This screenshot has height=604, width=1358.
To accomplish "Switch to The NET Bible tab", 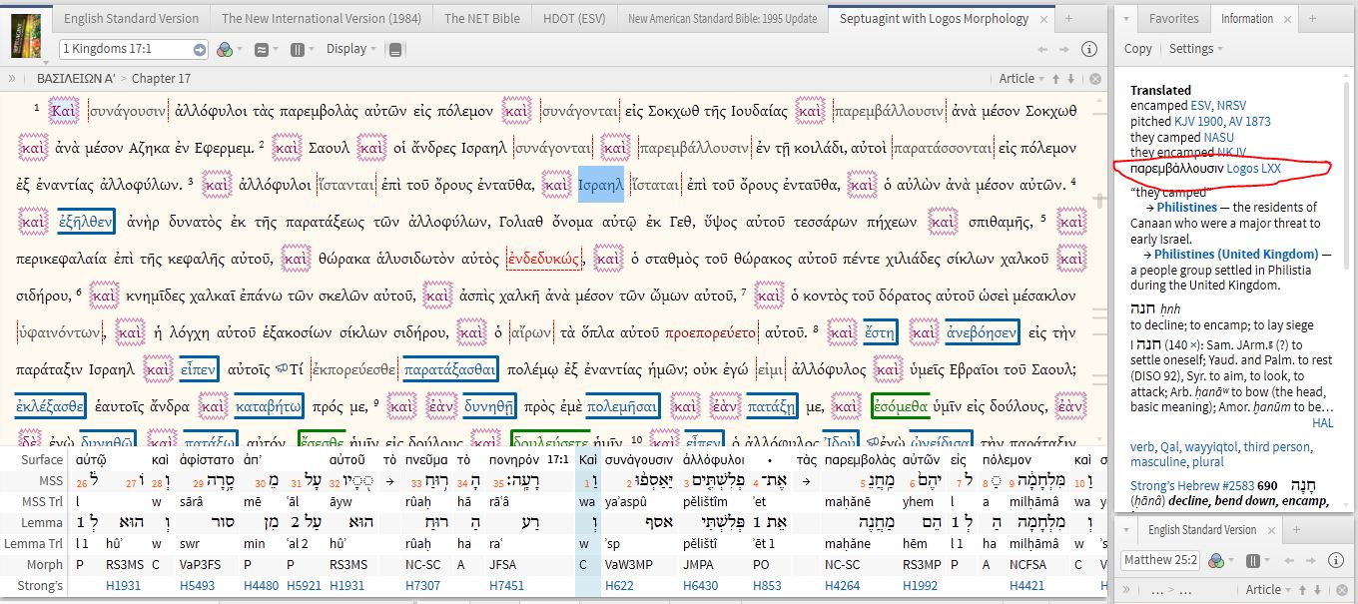I will coord(482,18).
